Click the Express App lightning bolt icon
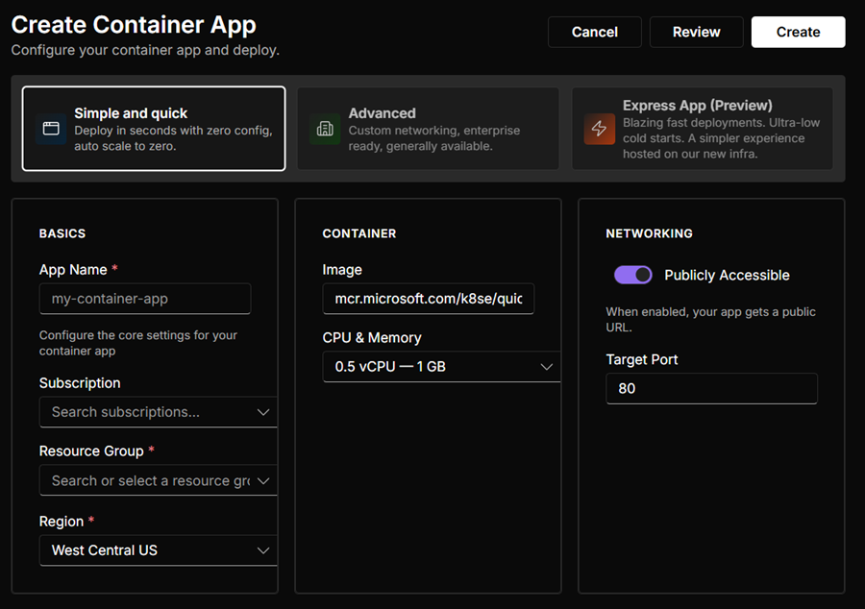 pyautogui.click(x=599, y=129)
